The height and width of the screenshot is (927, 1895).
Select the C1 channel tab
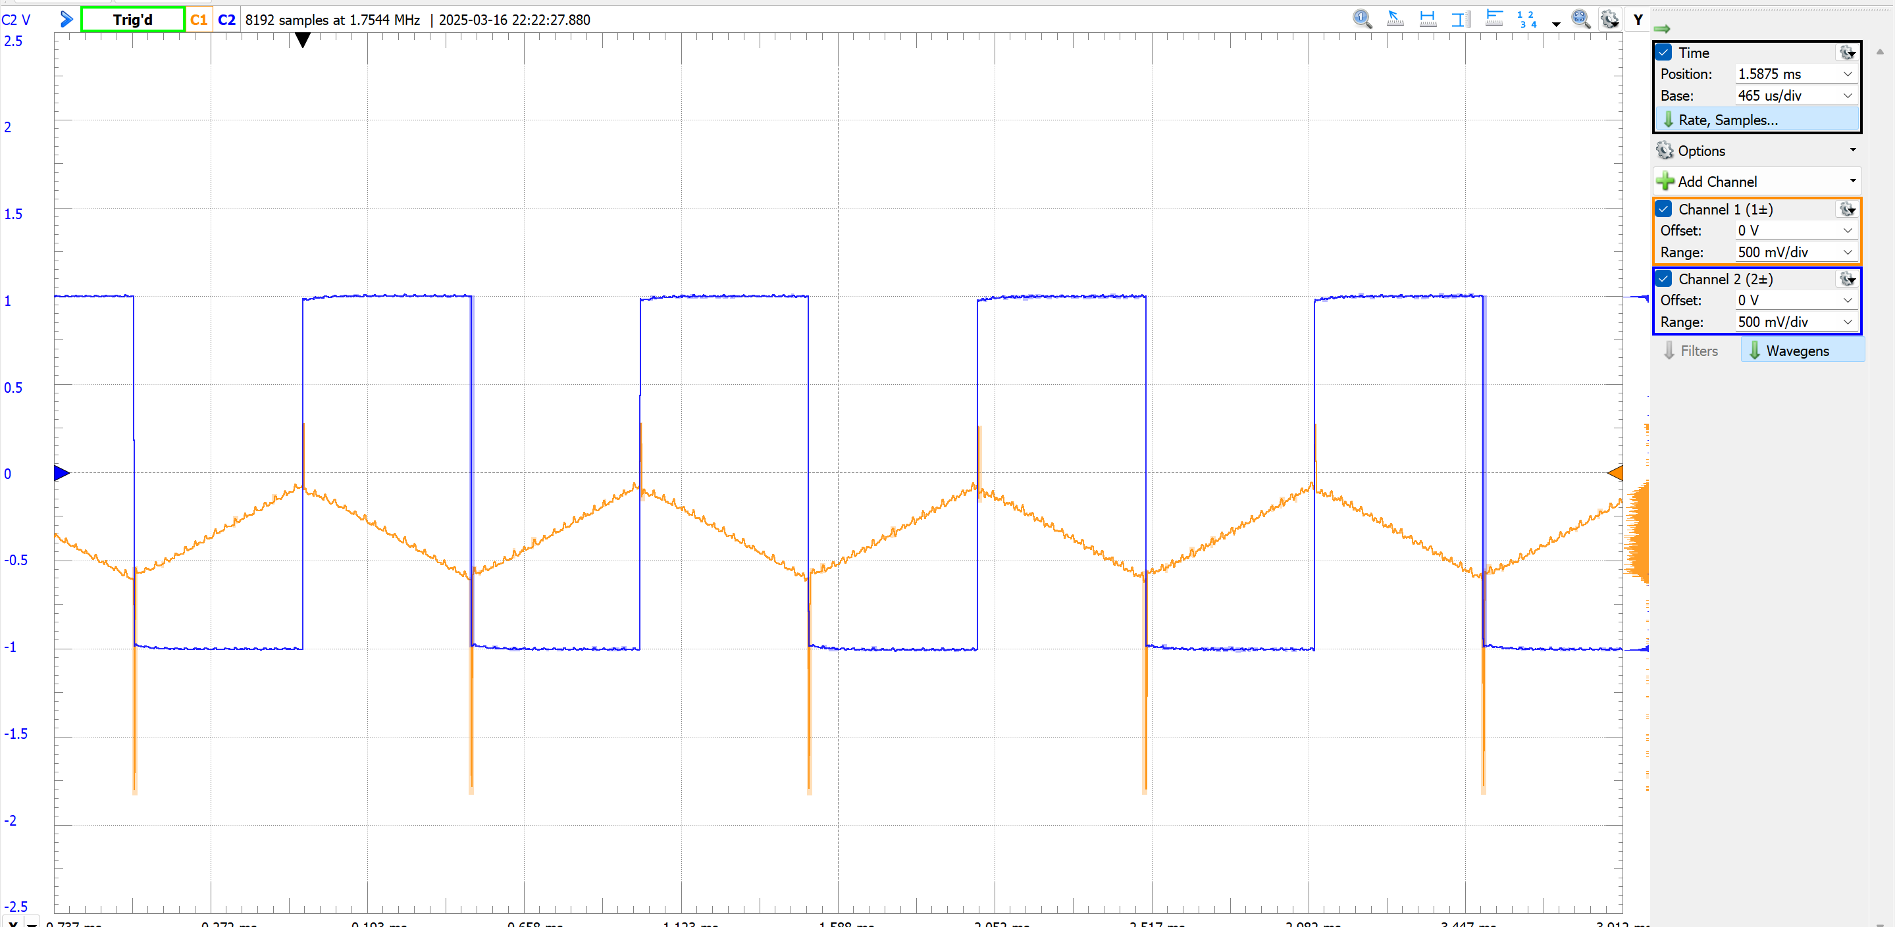[199, 20]
